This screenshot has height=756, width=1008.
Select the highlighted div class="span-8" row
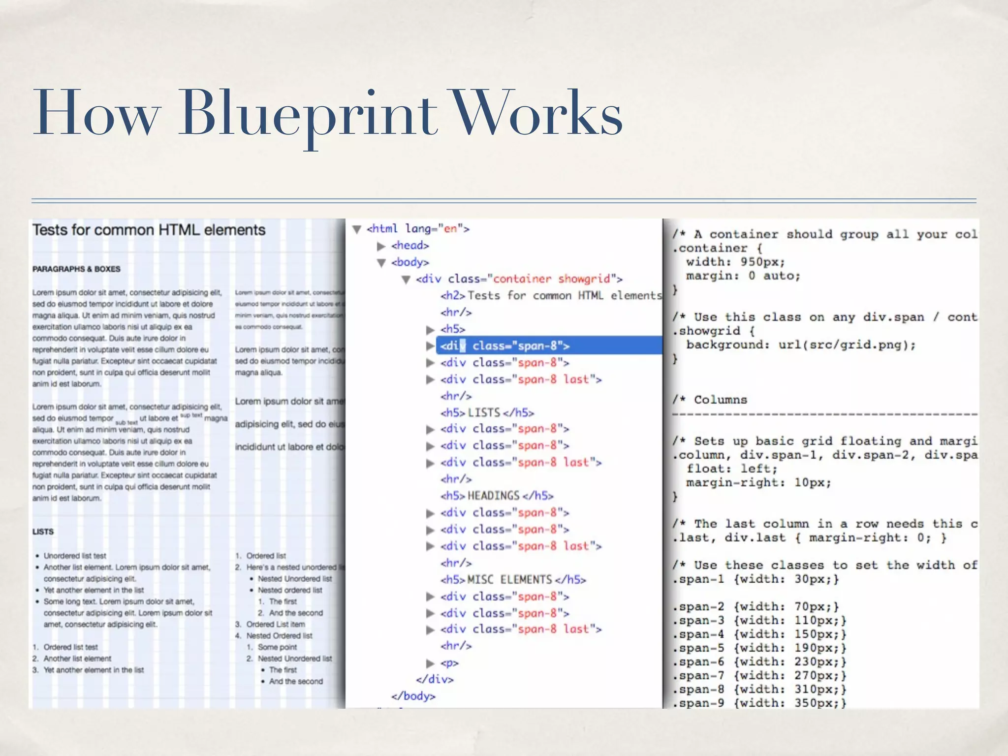tap(549, 346)
